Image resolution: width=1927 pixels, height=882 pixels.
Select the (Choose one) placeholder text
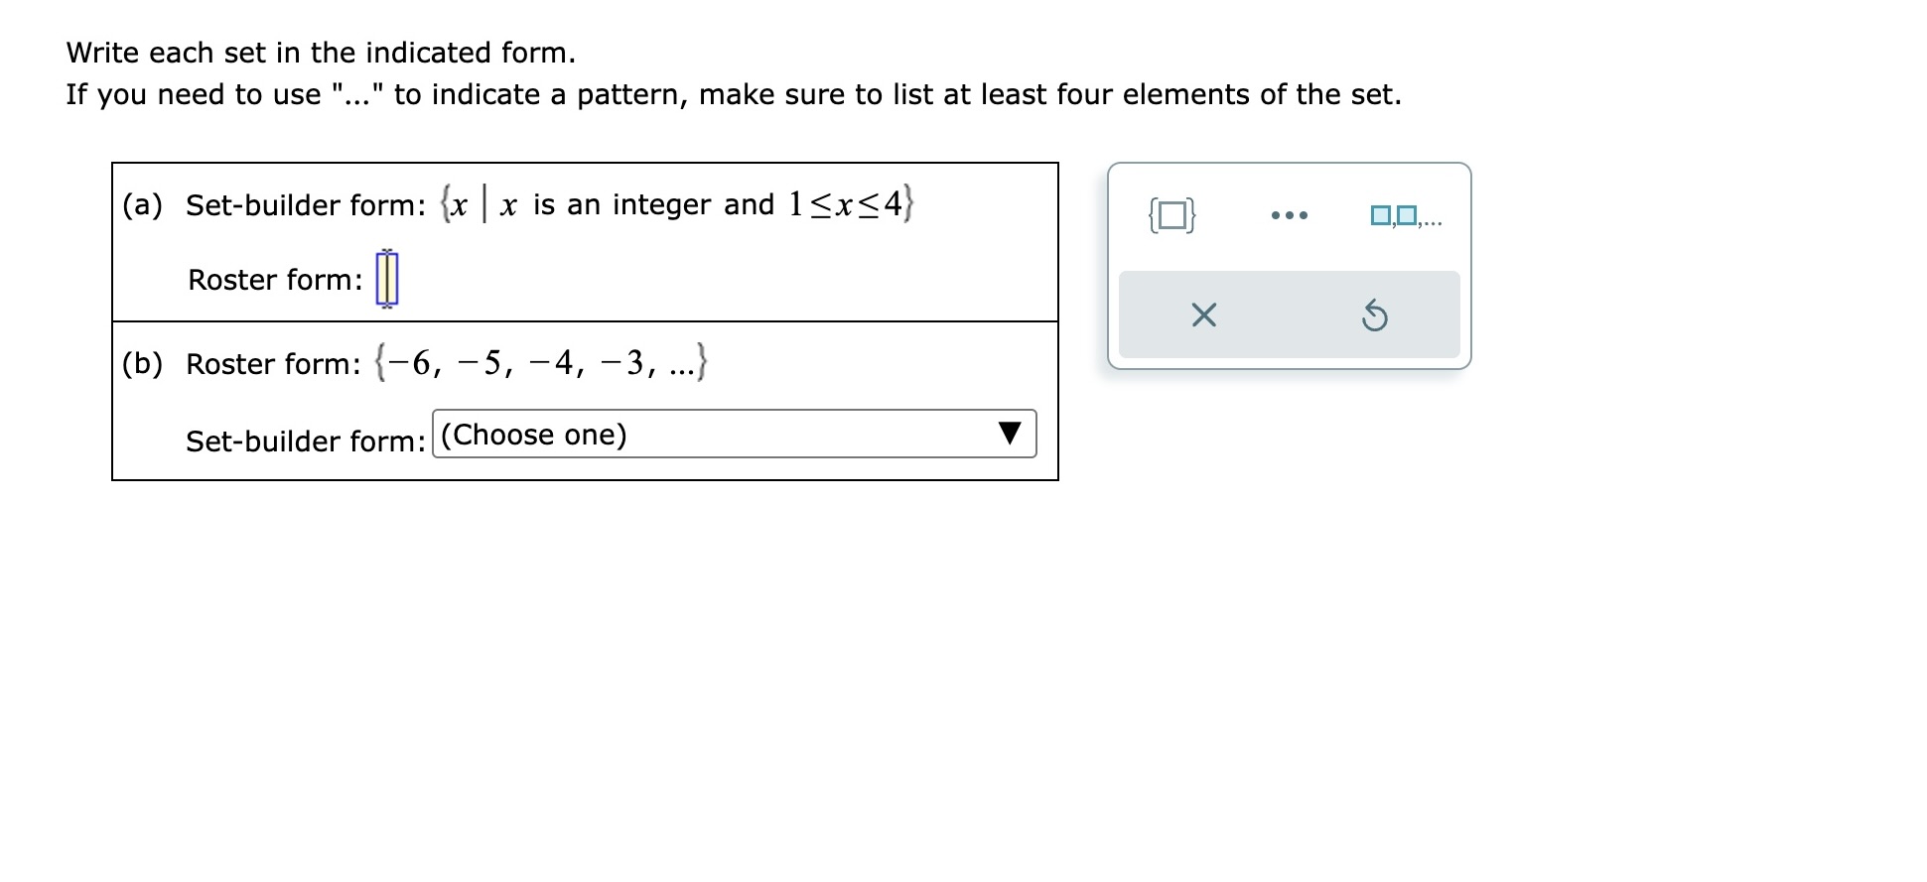tap(534, 434)
